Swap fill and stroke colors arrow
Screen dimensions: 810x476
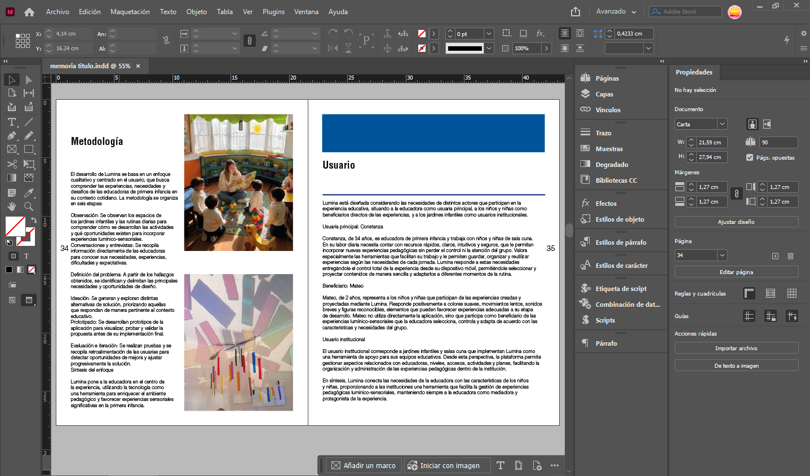click(33, 221)
